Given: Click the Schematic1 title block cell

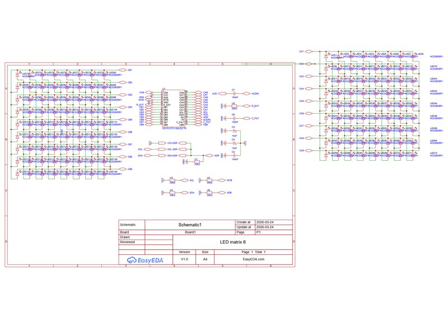Looking at the screenshot, I should [190, 225].
